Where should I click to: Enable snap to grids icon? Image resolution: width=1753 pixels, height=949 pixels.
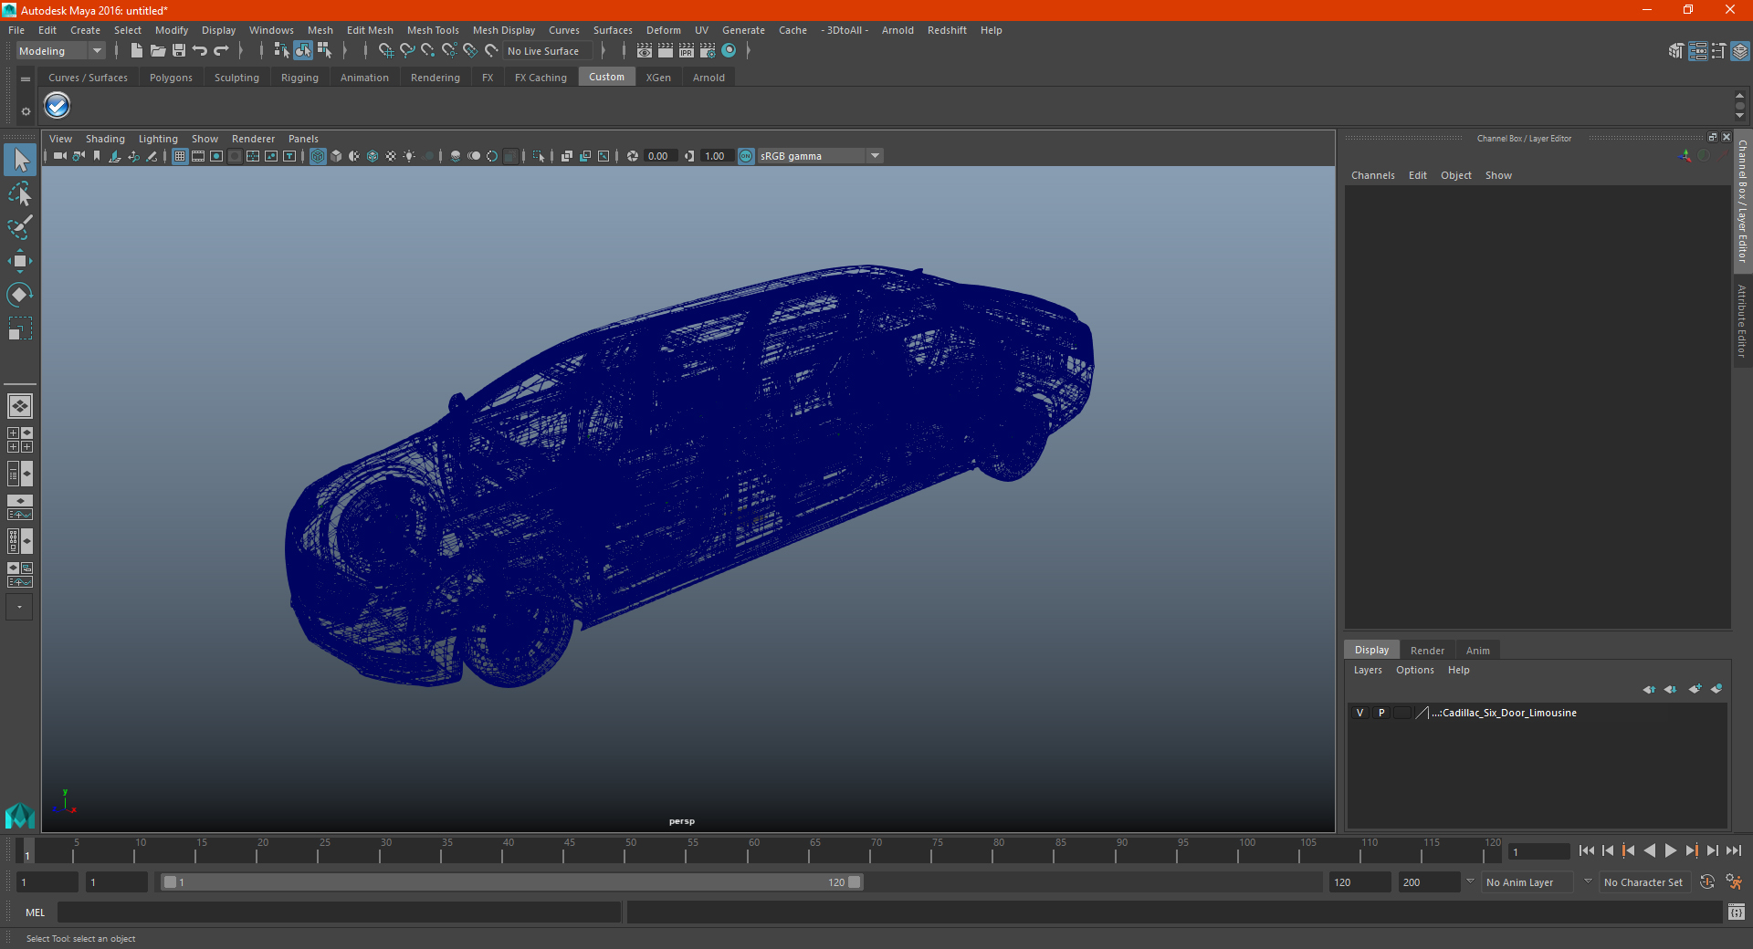coord(386,51)
